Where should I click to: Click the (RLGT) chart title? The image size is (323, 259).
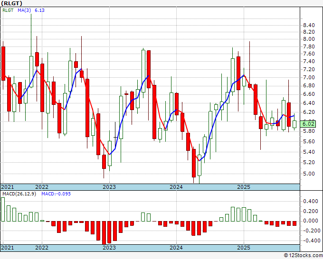11,3
